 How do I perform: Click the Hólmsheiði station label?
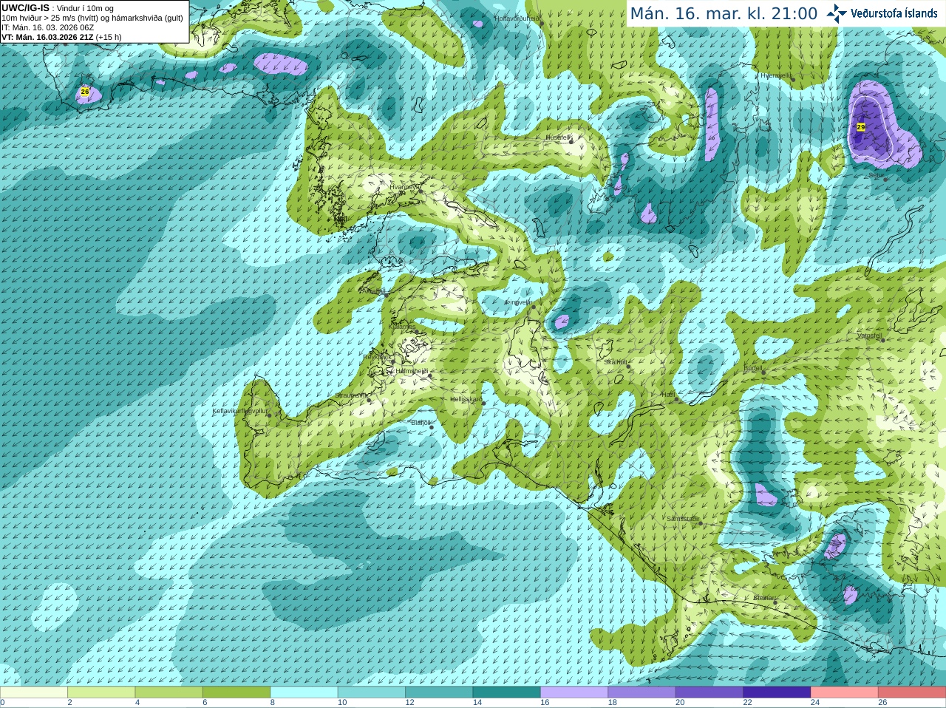tap(412, 371)
